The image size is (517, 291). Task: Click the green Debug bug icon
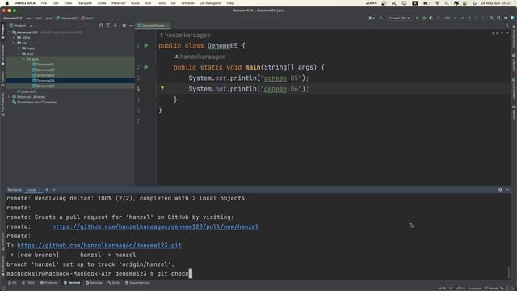[424, 18]
